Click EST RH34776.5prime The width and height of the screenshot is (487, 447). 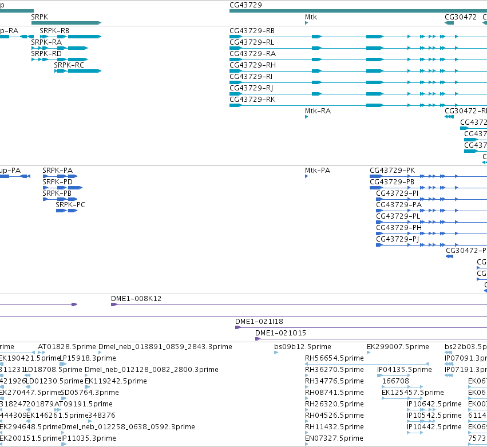pyautogui.click(x=334, y=381)
